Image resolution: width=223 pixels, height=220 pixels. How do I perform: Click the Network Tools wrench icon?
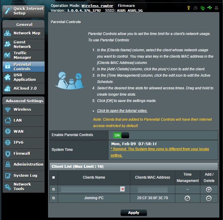coord(8,187)
